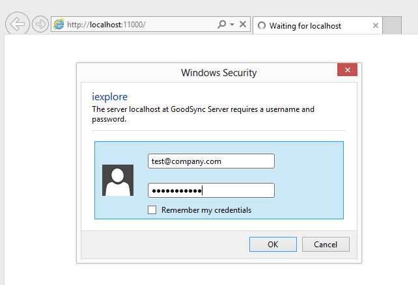The height and width of the screenshot is (285, 418).
Task: Click the Internet Explorer page icon in address bar
Action: pos(59,25)
